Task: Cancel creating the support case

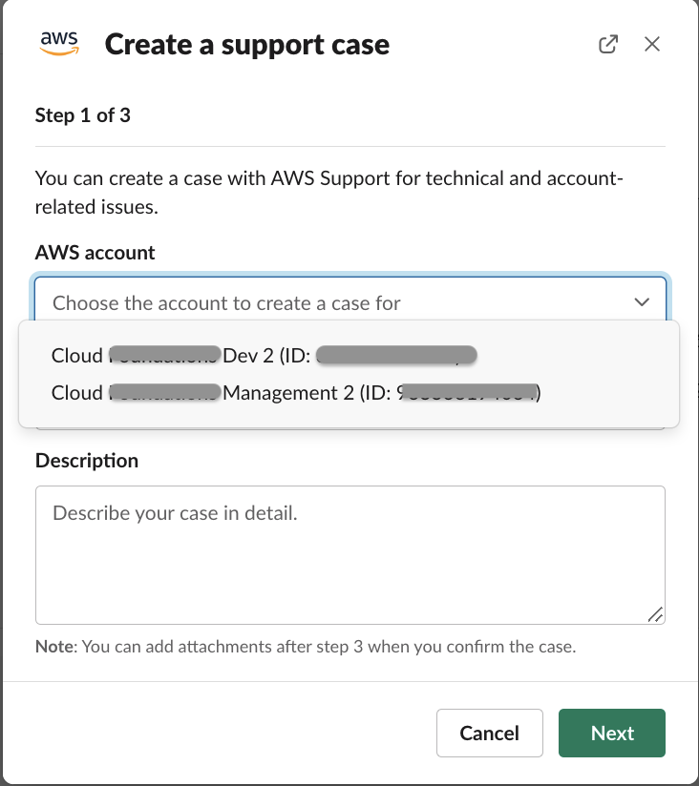Action: click(x=489, y=733)
